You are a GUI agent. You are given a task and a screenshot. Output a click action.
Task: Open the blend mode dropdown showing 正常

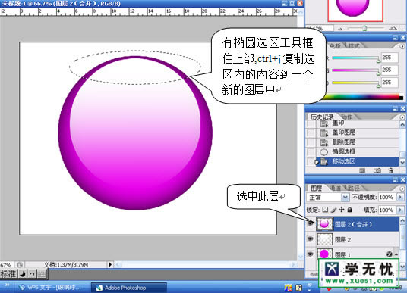tap(327, 198)
